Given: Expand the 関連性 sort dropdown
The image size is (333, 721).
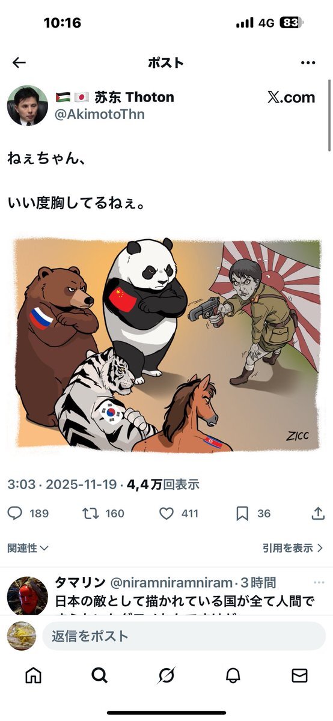Looking at the screenshot, I should click(28, 548).
